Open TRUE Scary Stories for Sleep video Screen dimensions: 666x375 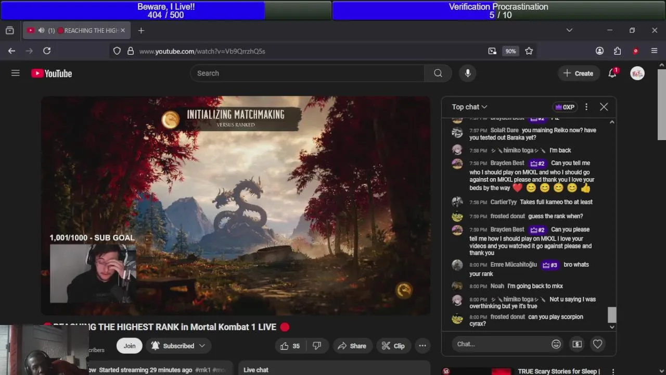[559, 371]
